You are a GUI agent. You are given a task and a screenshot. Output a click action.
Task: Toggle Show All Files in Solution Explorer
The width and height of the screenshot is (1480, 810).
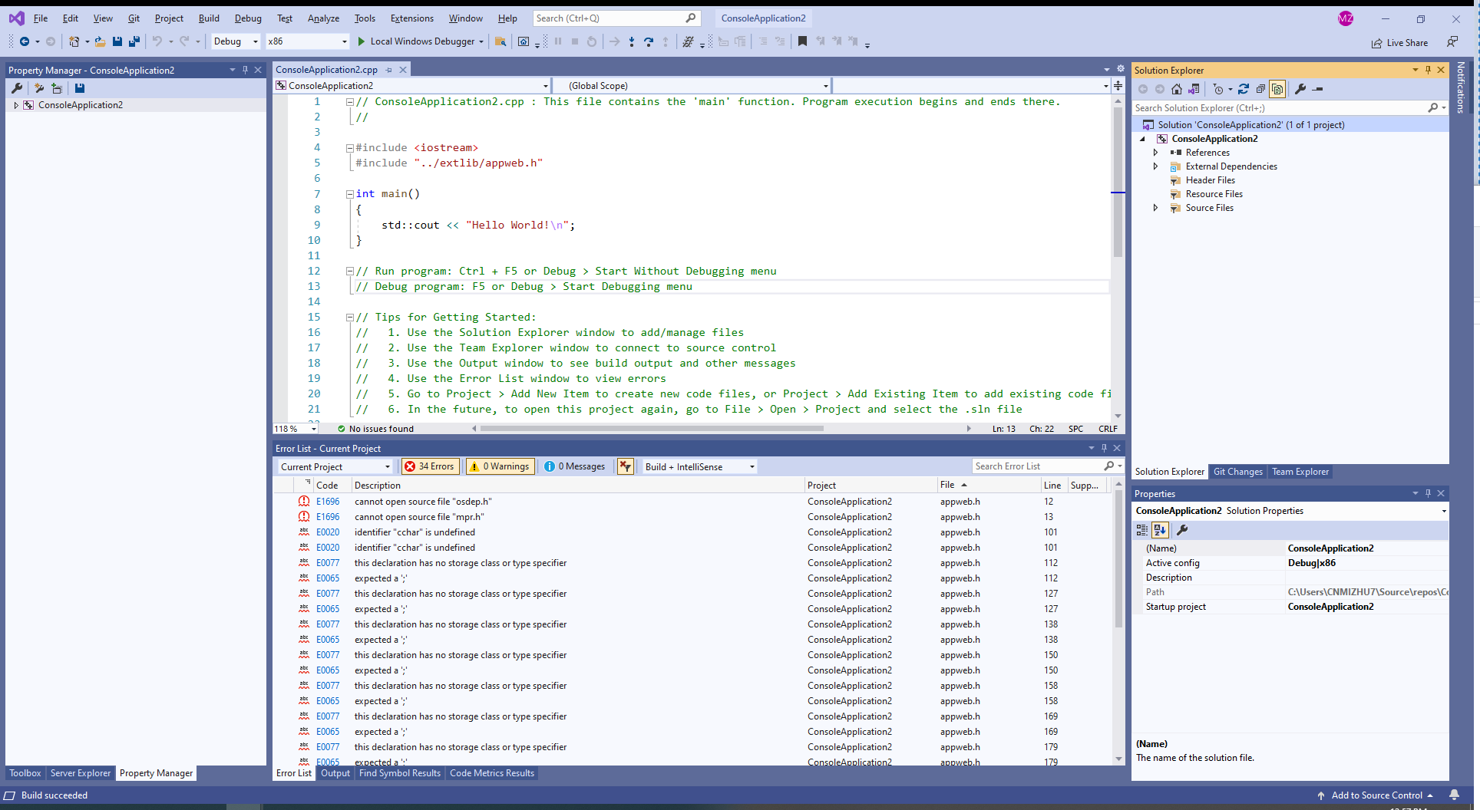pos(1277,89)
